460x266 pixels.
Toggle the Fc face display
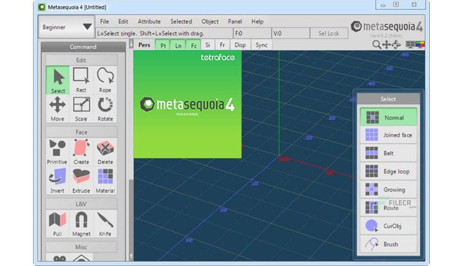[x=193, y=45]
